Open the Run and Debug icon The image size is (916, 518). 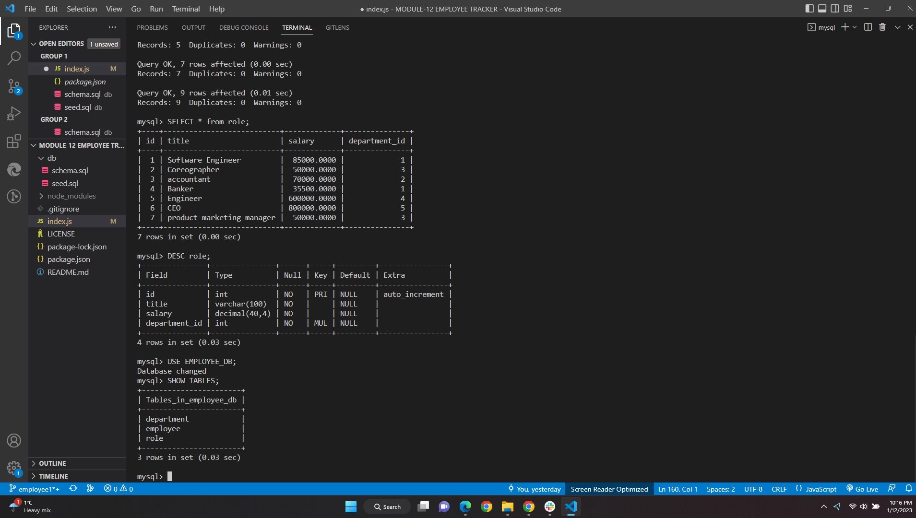[x=14, y=113]
